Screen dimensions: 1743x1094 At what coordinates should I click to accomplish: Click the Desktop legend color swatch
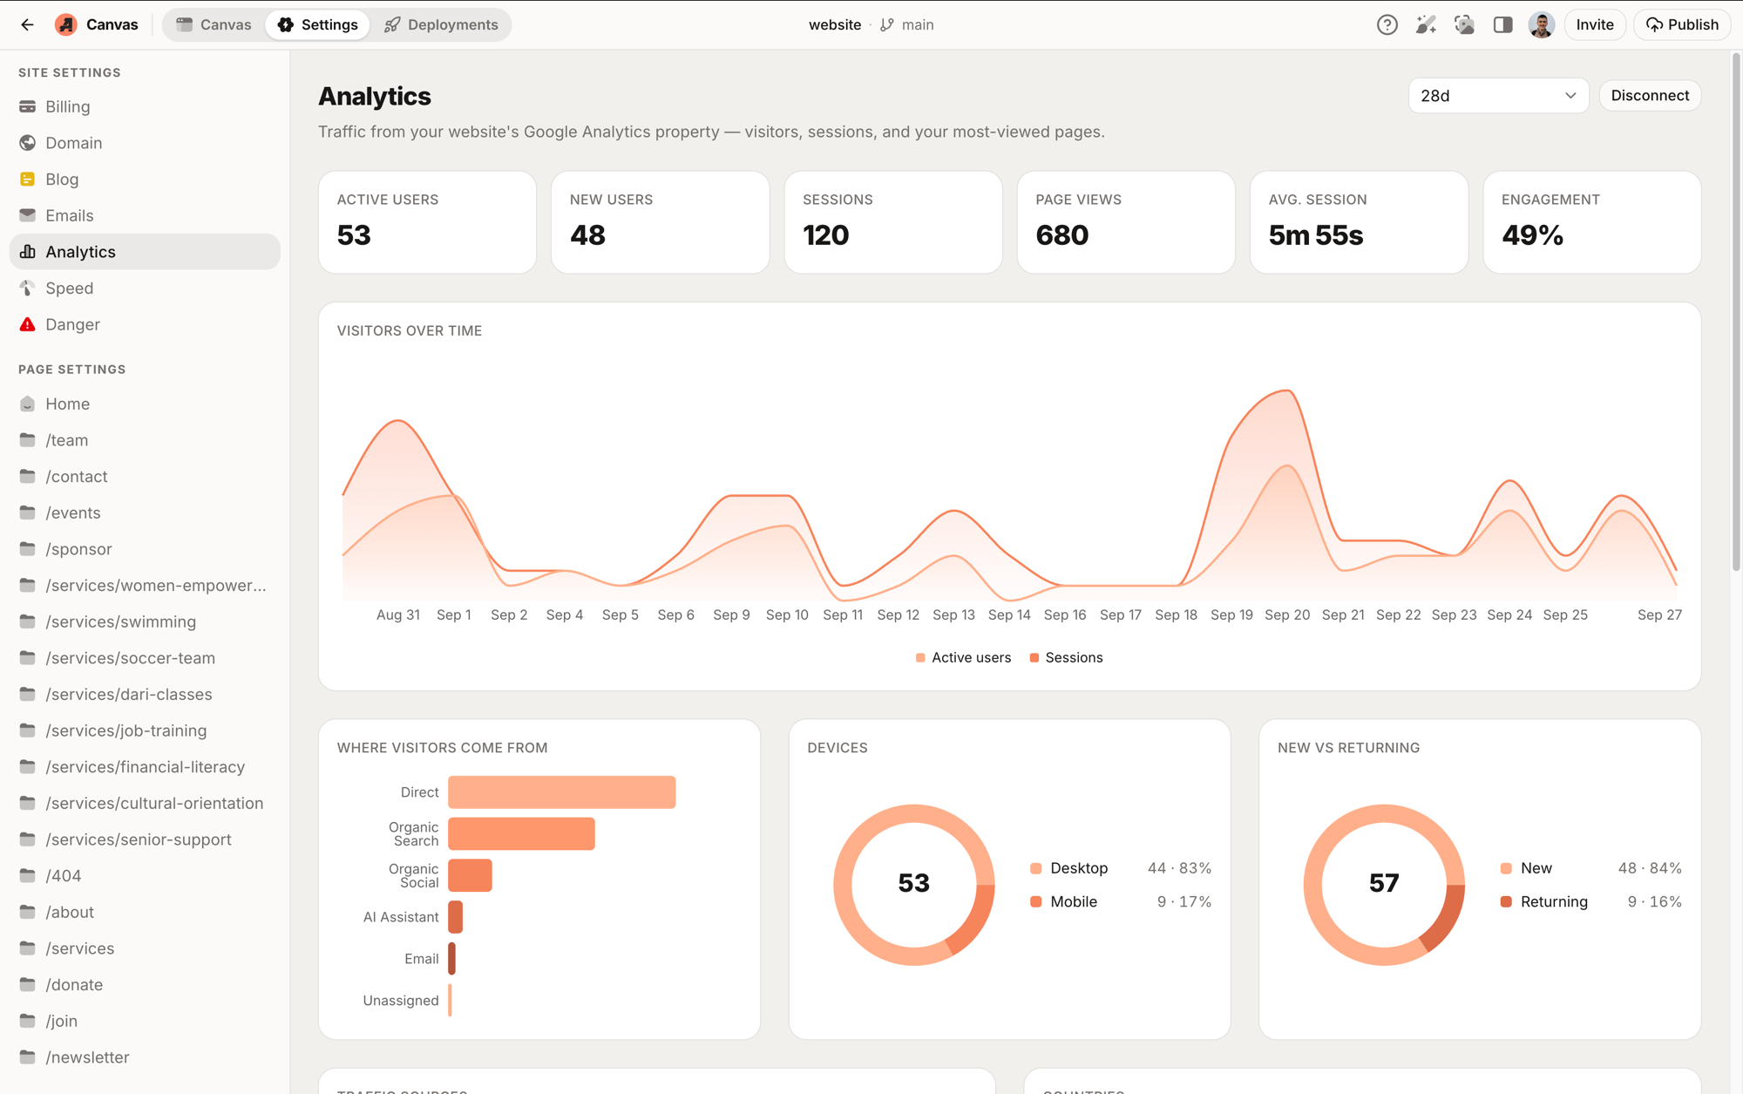coord(1035,868)
